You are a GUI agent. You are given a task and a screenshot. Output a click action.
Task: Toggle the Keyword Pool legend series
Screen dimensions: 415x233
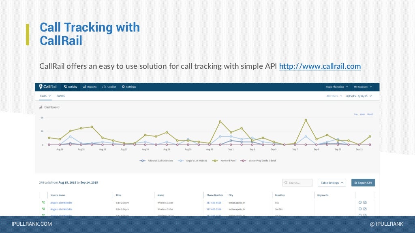point(224,161)
